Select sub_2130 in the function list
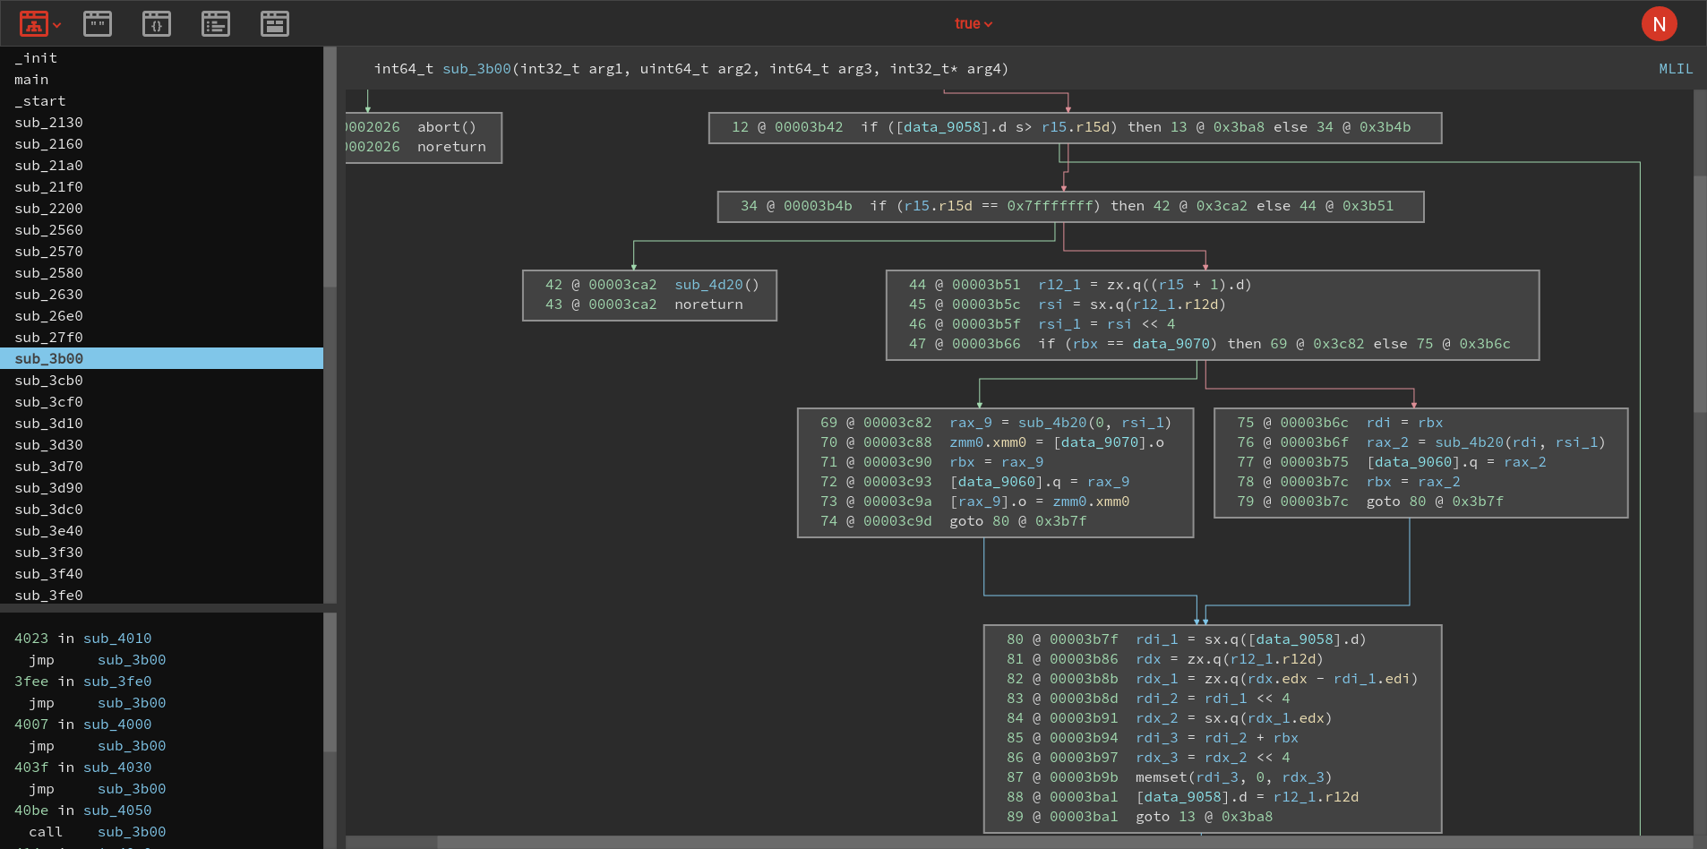1707x849 pixels. [161, 123]
